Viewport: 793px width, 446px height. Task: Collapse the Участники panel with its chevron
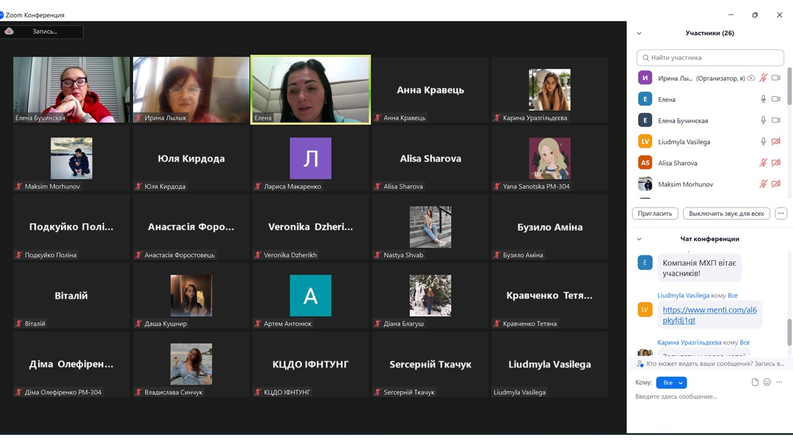(x=639, y=33)
